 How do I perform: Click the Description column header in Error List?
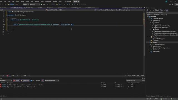[10, 83]
